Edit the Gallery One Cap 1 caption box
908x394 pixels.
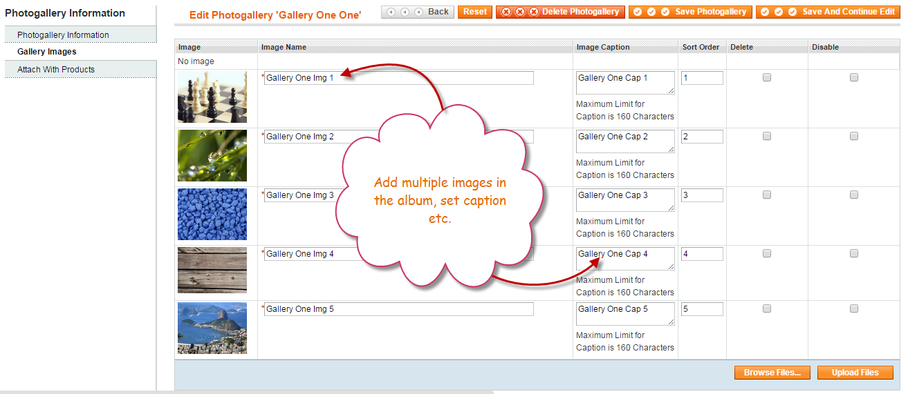coord(625,83)
